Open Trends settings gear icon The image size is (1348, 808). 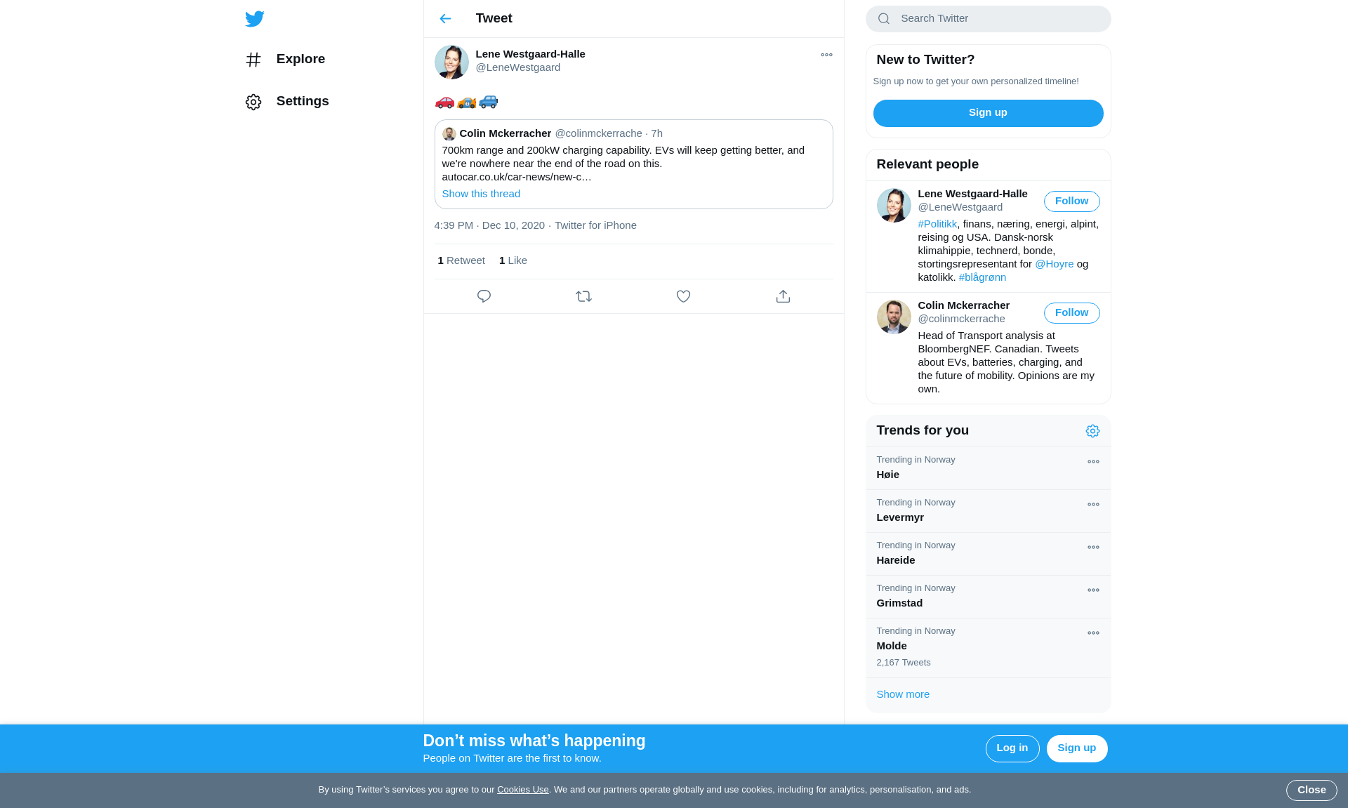[x=1092, y=431]
